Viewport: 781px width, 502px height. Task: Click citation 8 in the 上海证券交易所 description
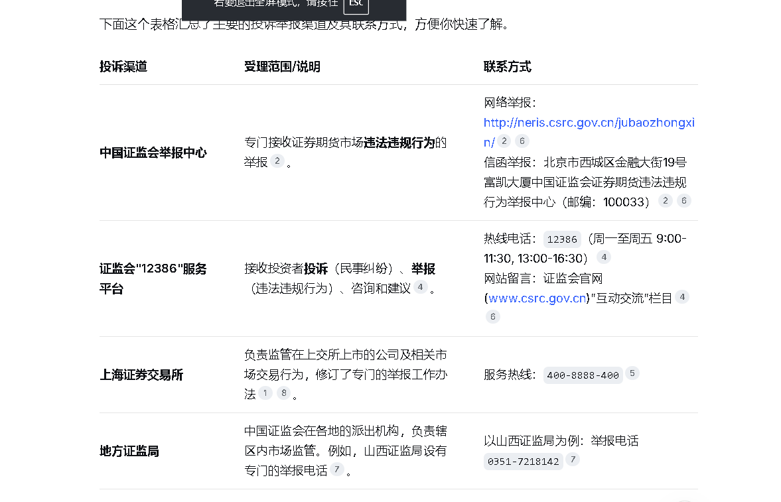tap(283, 393)
